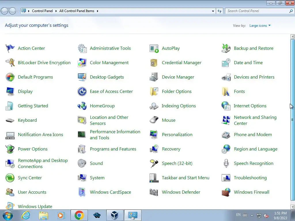Open the Personalization link
The image size is (295, 221).
[x=177, y=135]
